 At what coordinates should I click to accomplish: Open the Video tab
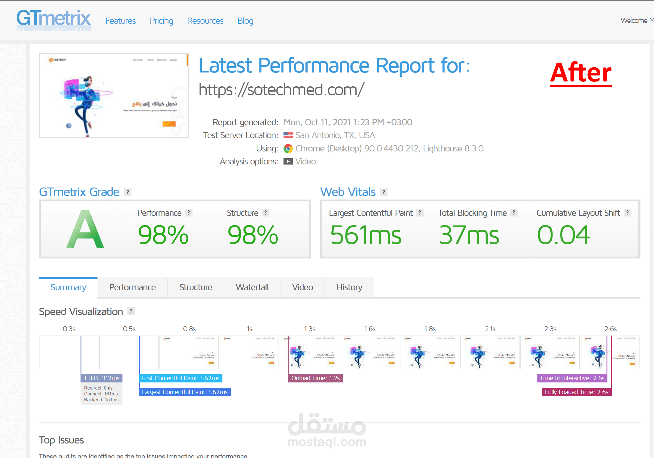pos(303,287)
